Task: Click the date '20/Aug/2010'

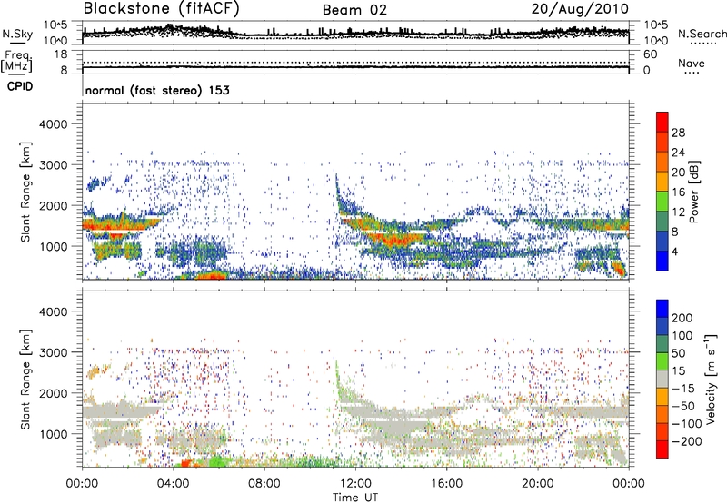Action: point(580,8)
